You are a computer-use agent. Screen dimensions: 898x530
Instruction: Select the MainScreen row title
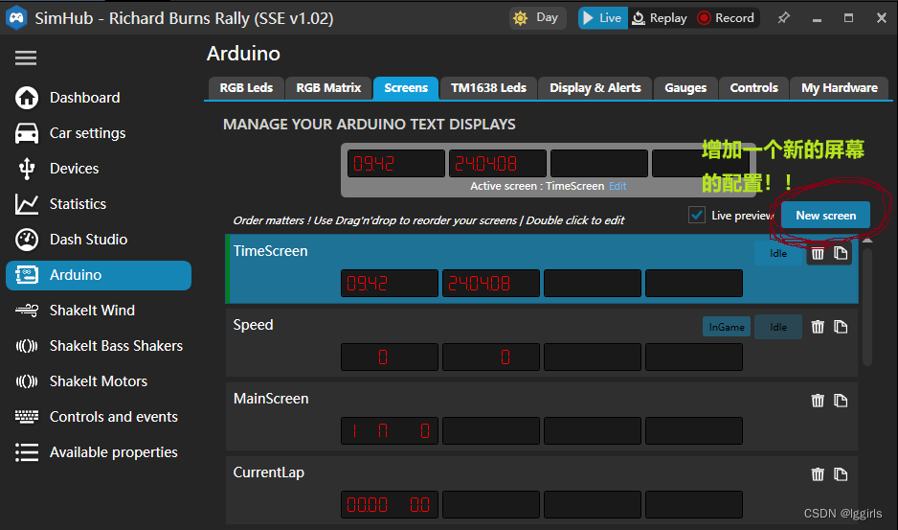[x=271, y=398]
